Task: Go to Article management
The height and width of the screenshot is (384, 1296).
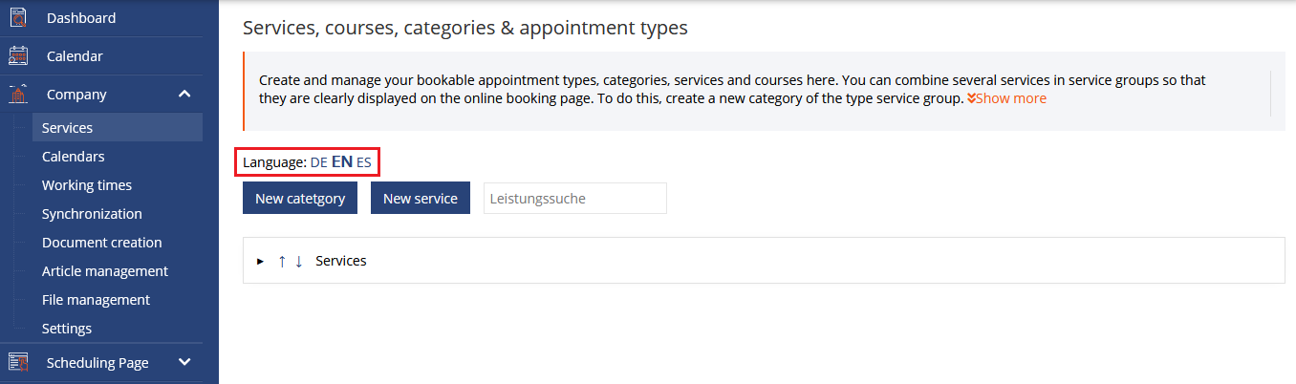Action: [x=105, y=270]
